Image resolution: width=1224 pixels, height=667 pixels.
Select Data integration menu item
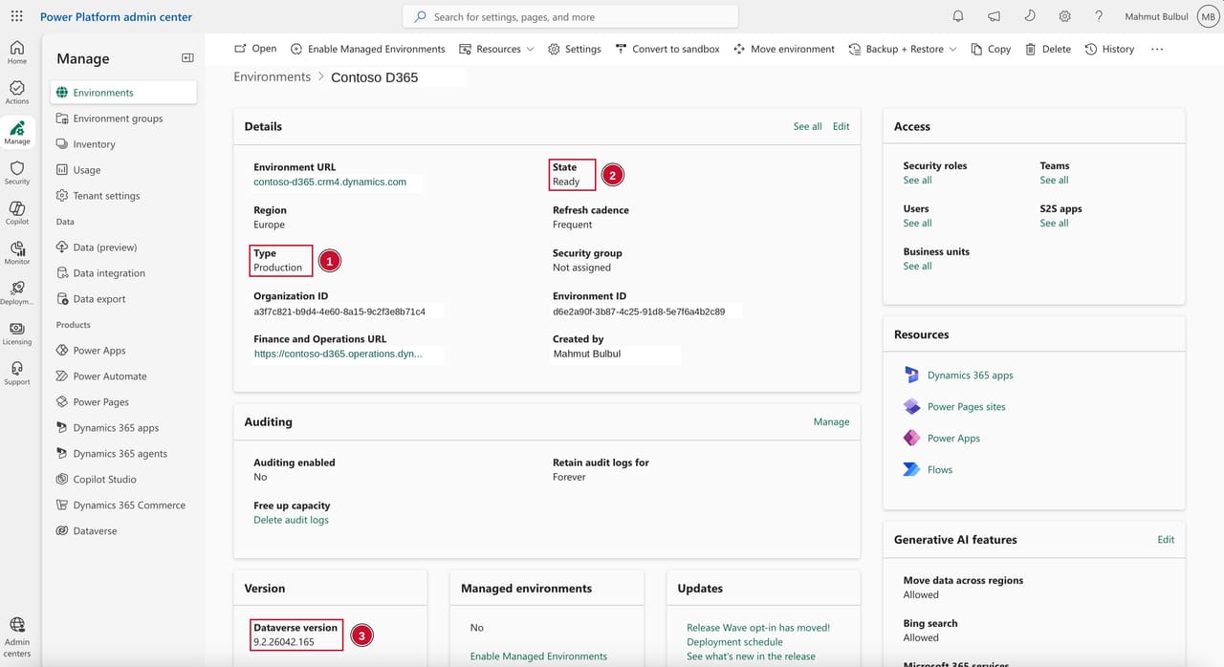(124, 273)
